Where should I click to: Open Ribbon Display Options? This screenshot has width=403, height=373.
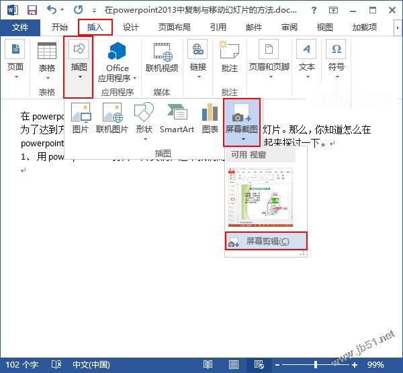[x=333, y=10]
